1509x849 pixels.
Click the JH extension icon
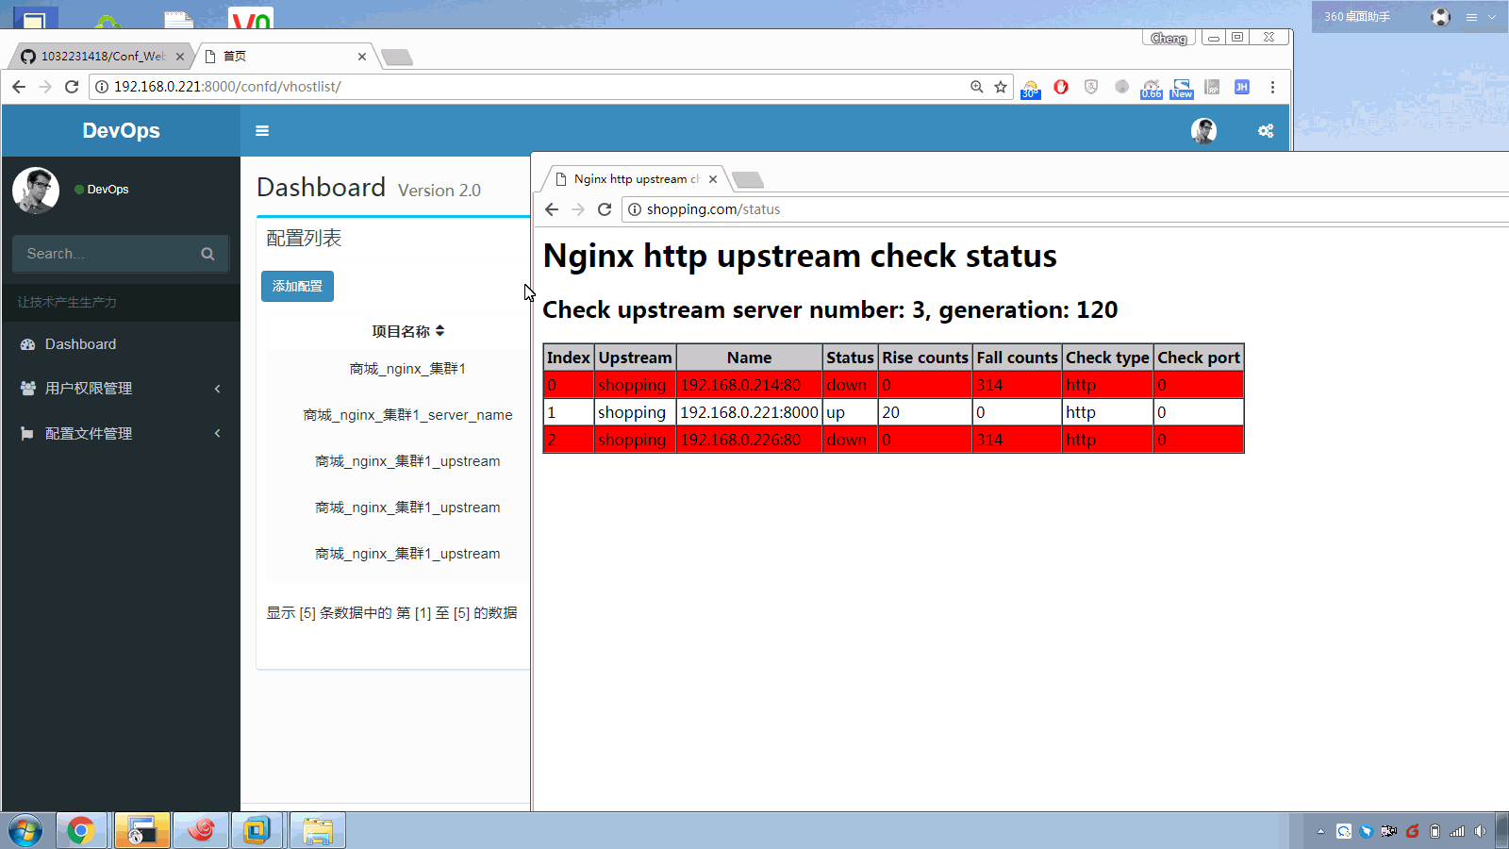tap(1242, 87)
